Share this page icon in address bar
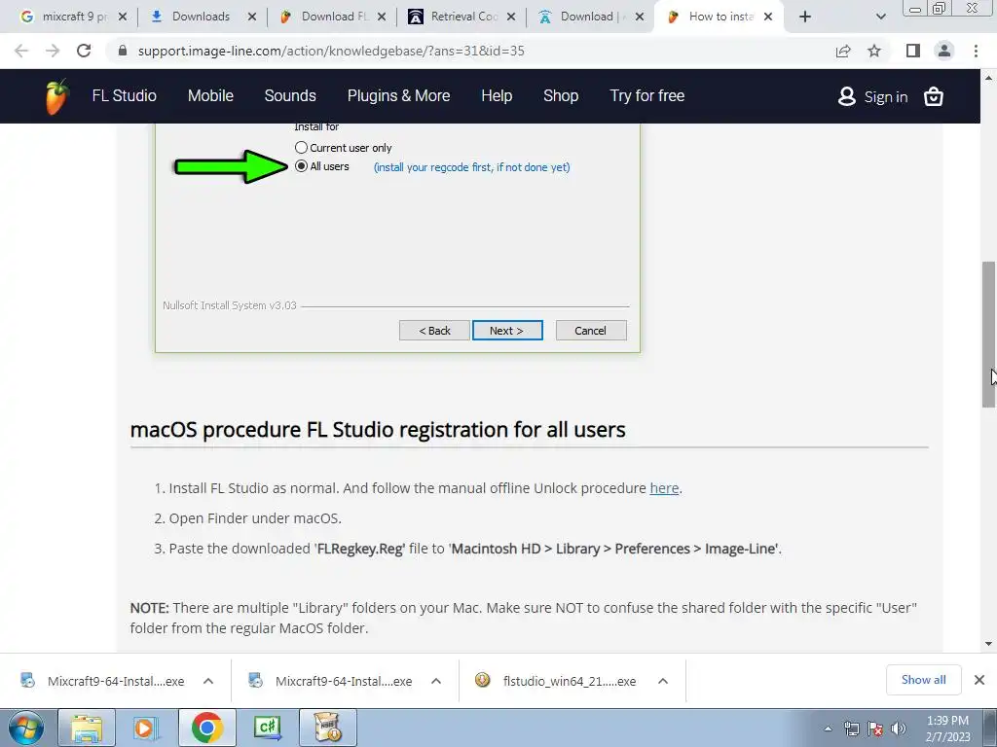Screen dimensions: 997x747 [843, 51]
